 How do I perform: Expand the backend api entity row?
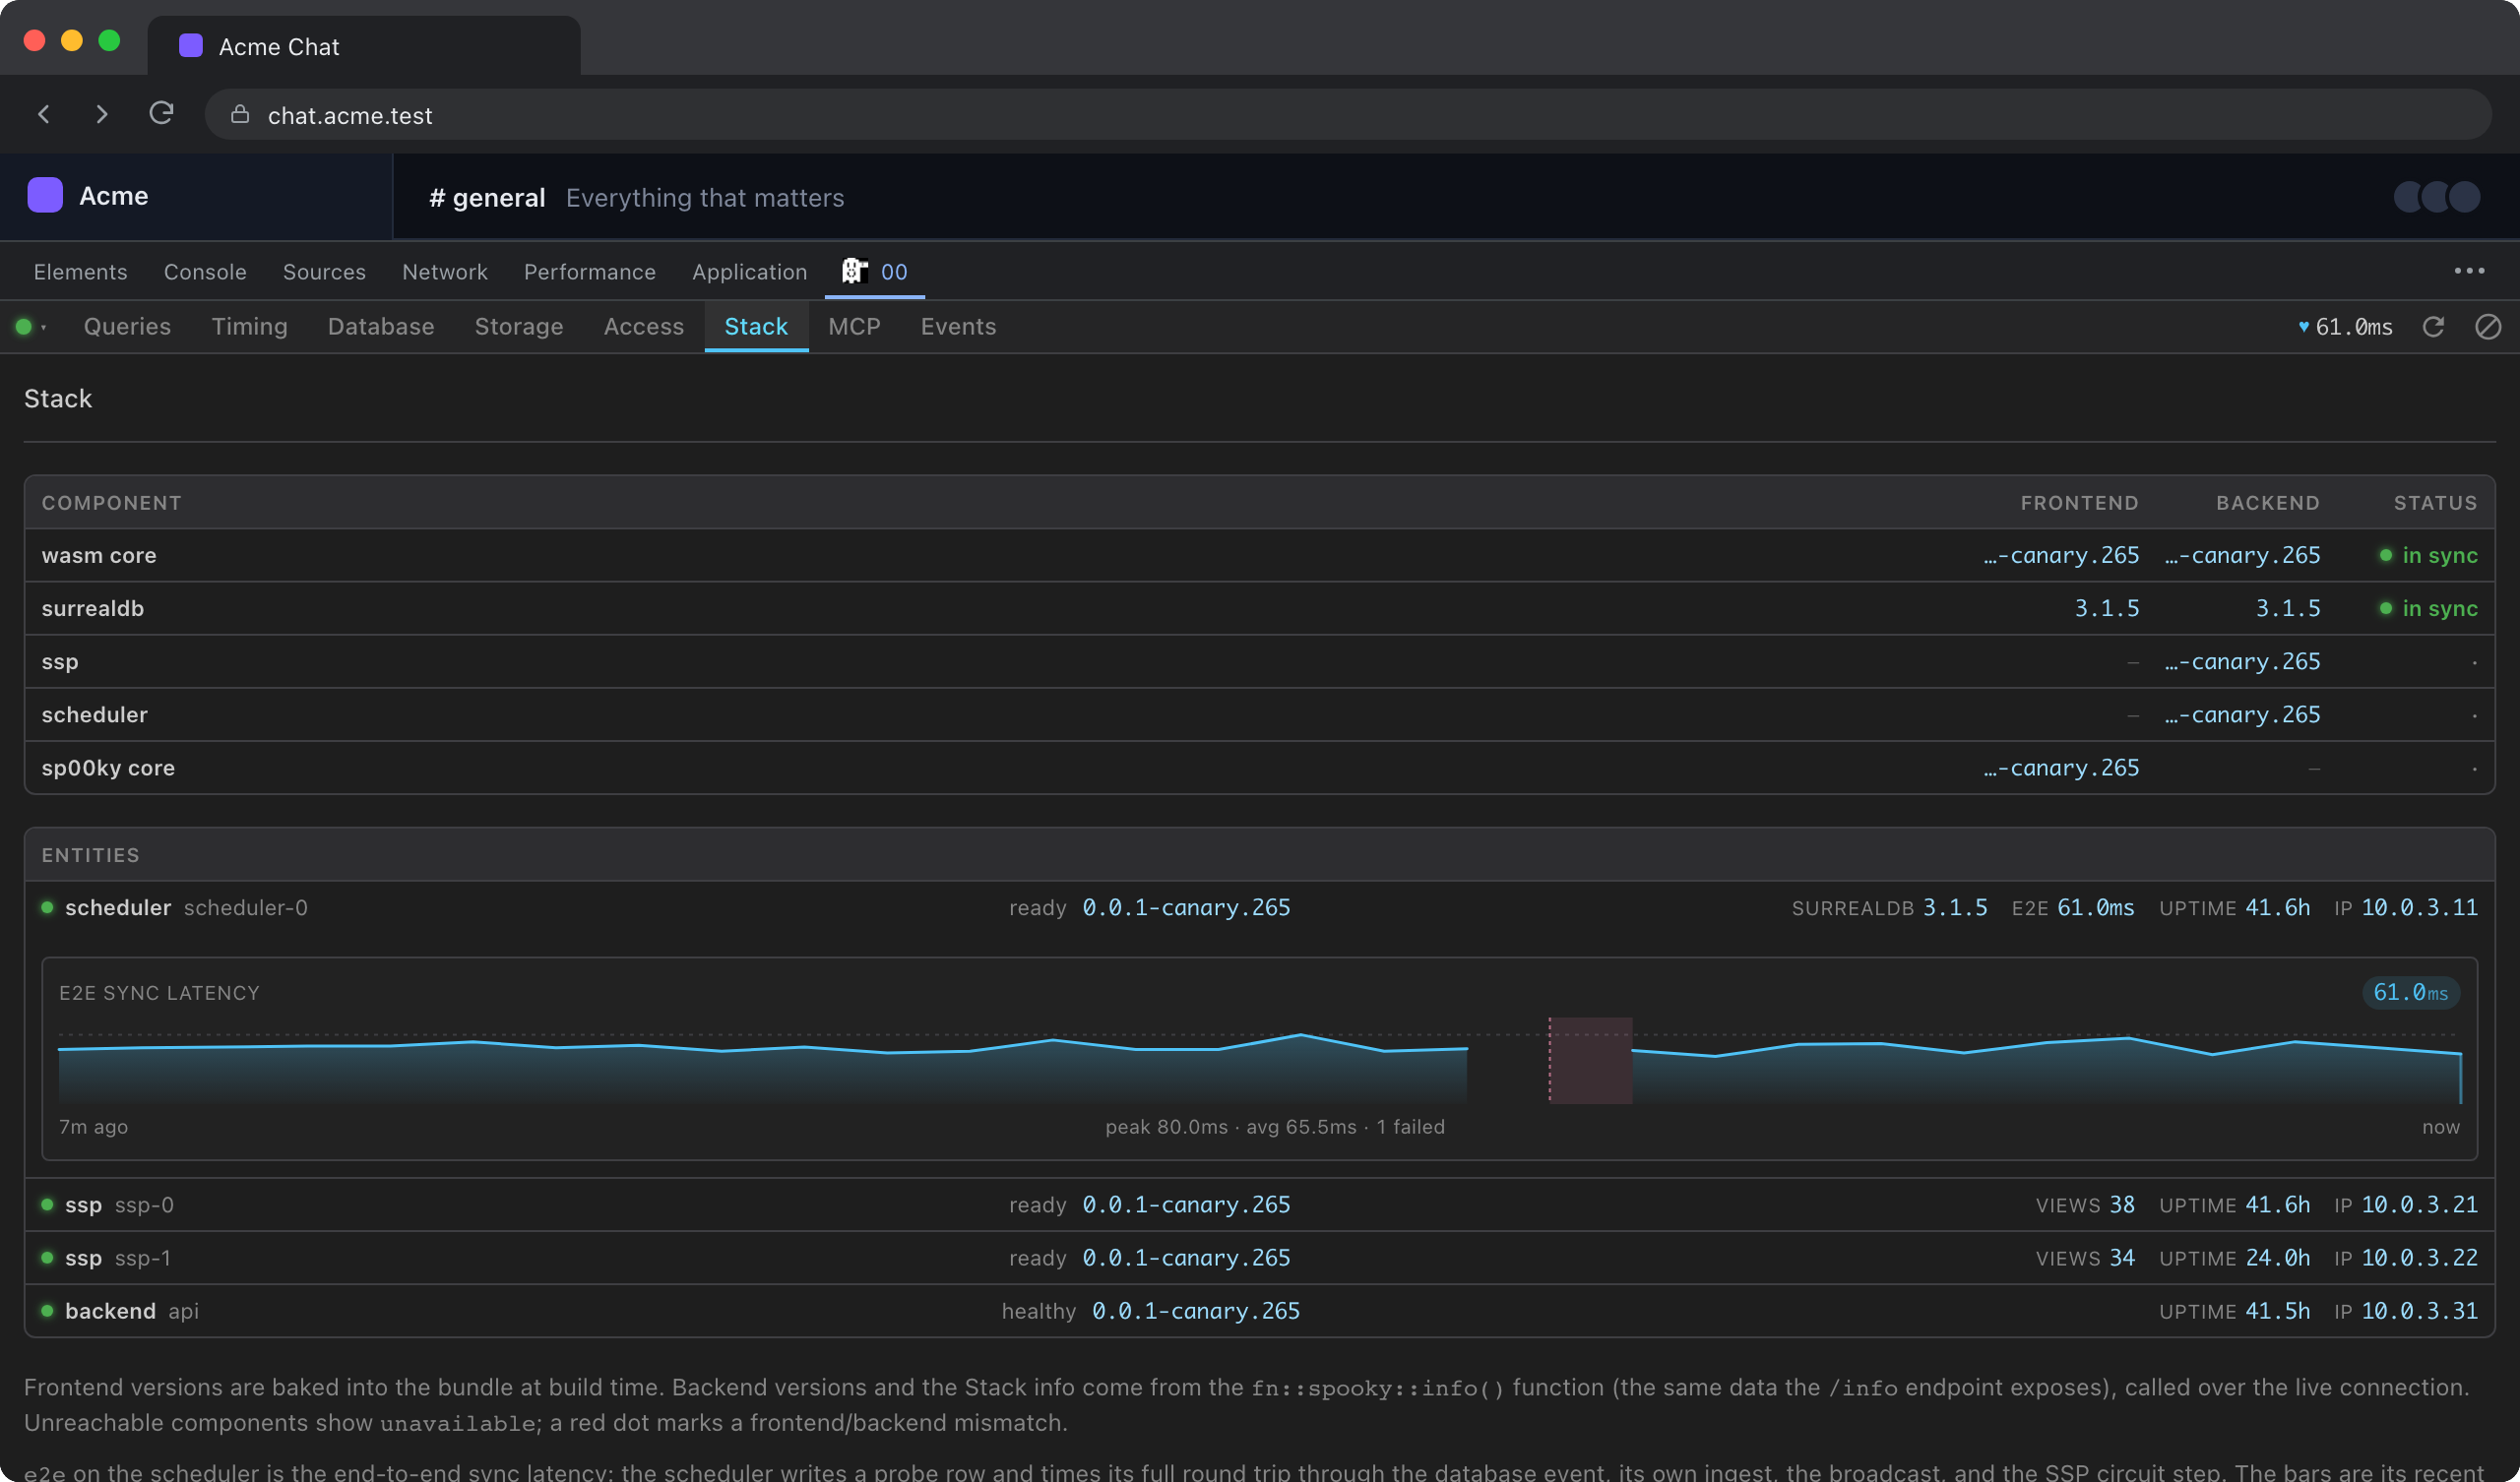pos(1259,1310)
